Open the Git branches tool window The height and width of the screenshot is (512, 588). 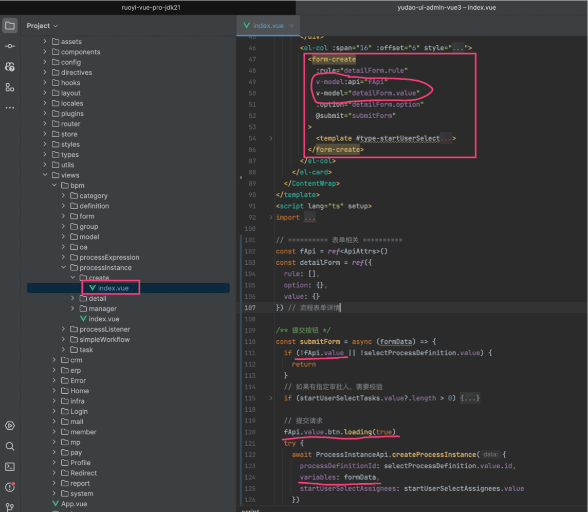tap(10, 507)
